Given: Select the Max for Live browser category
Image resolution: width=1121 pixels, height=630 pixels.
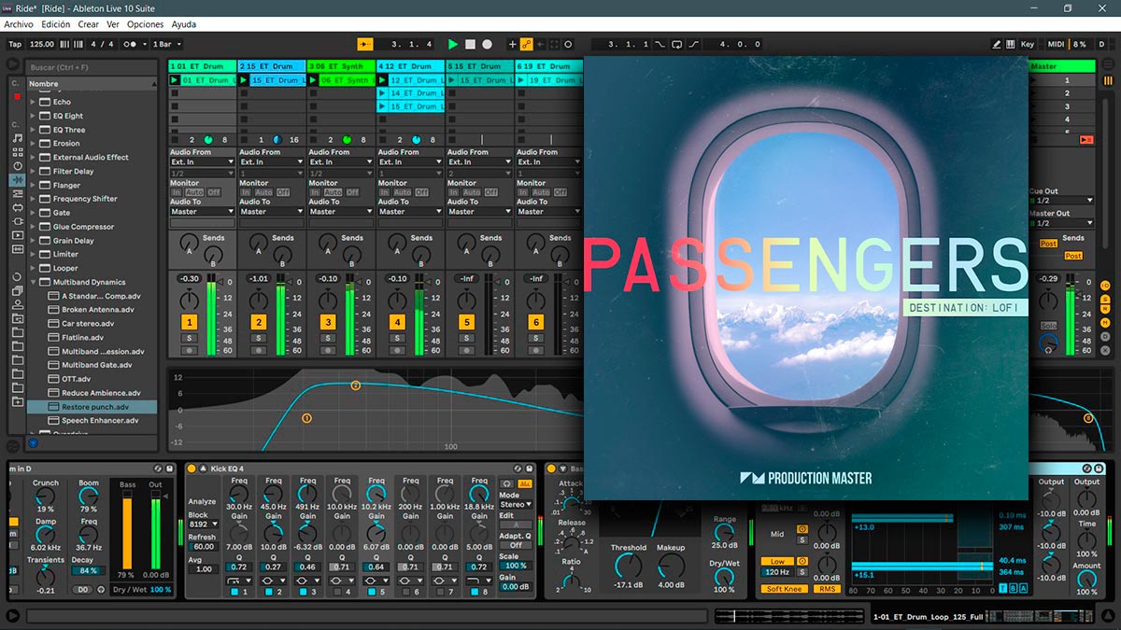Looking at the screenshot, I should (x=16, y=208).
